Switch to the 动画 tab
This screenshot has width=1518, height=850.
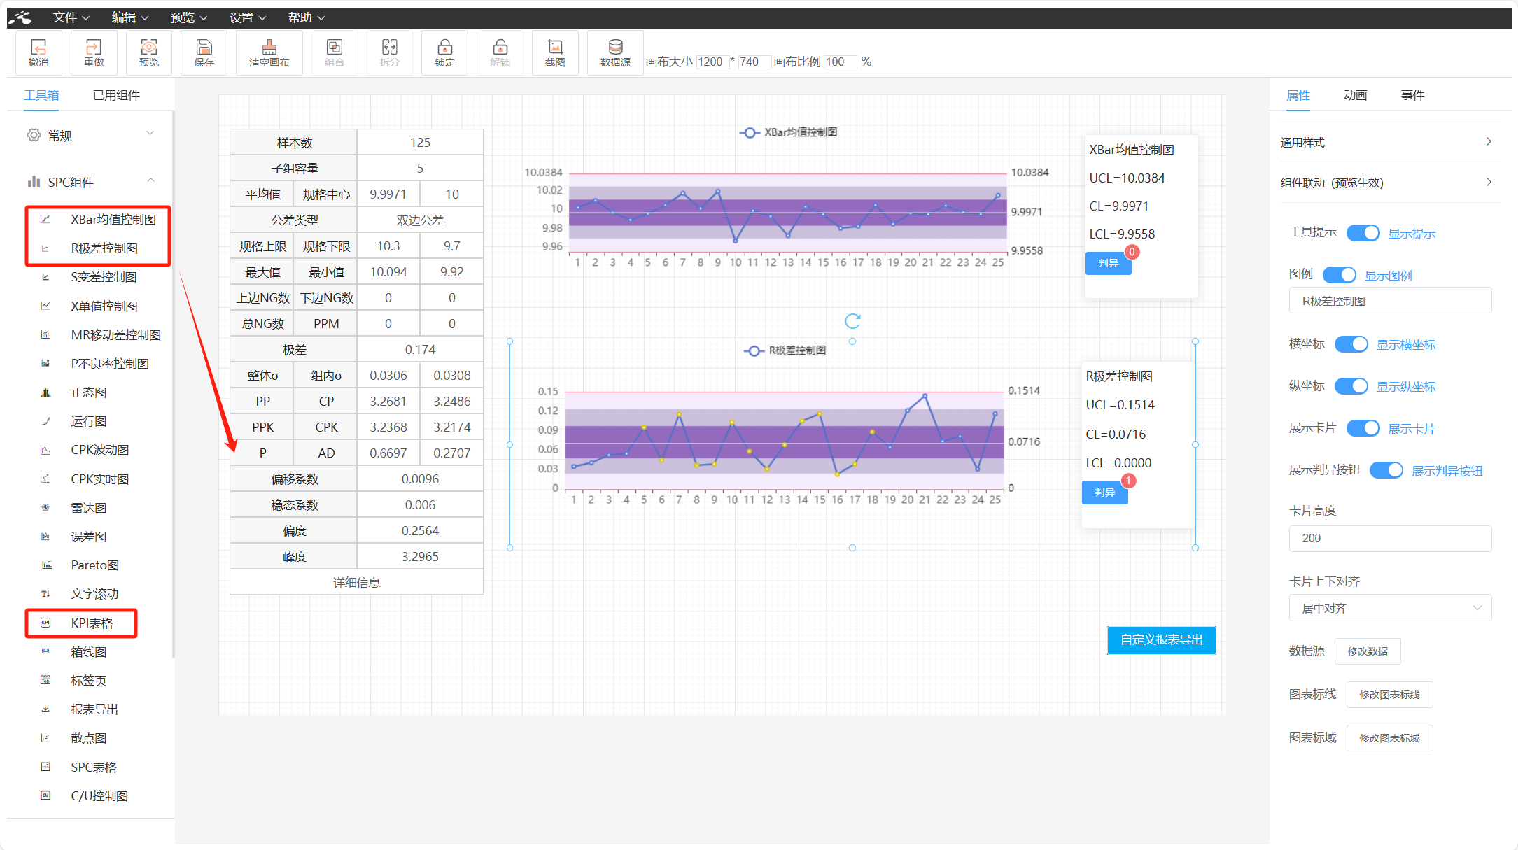(1355, 95)
